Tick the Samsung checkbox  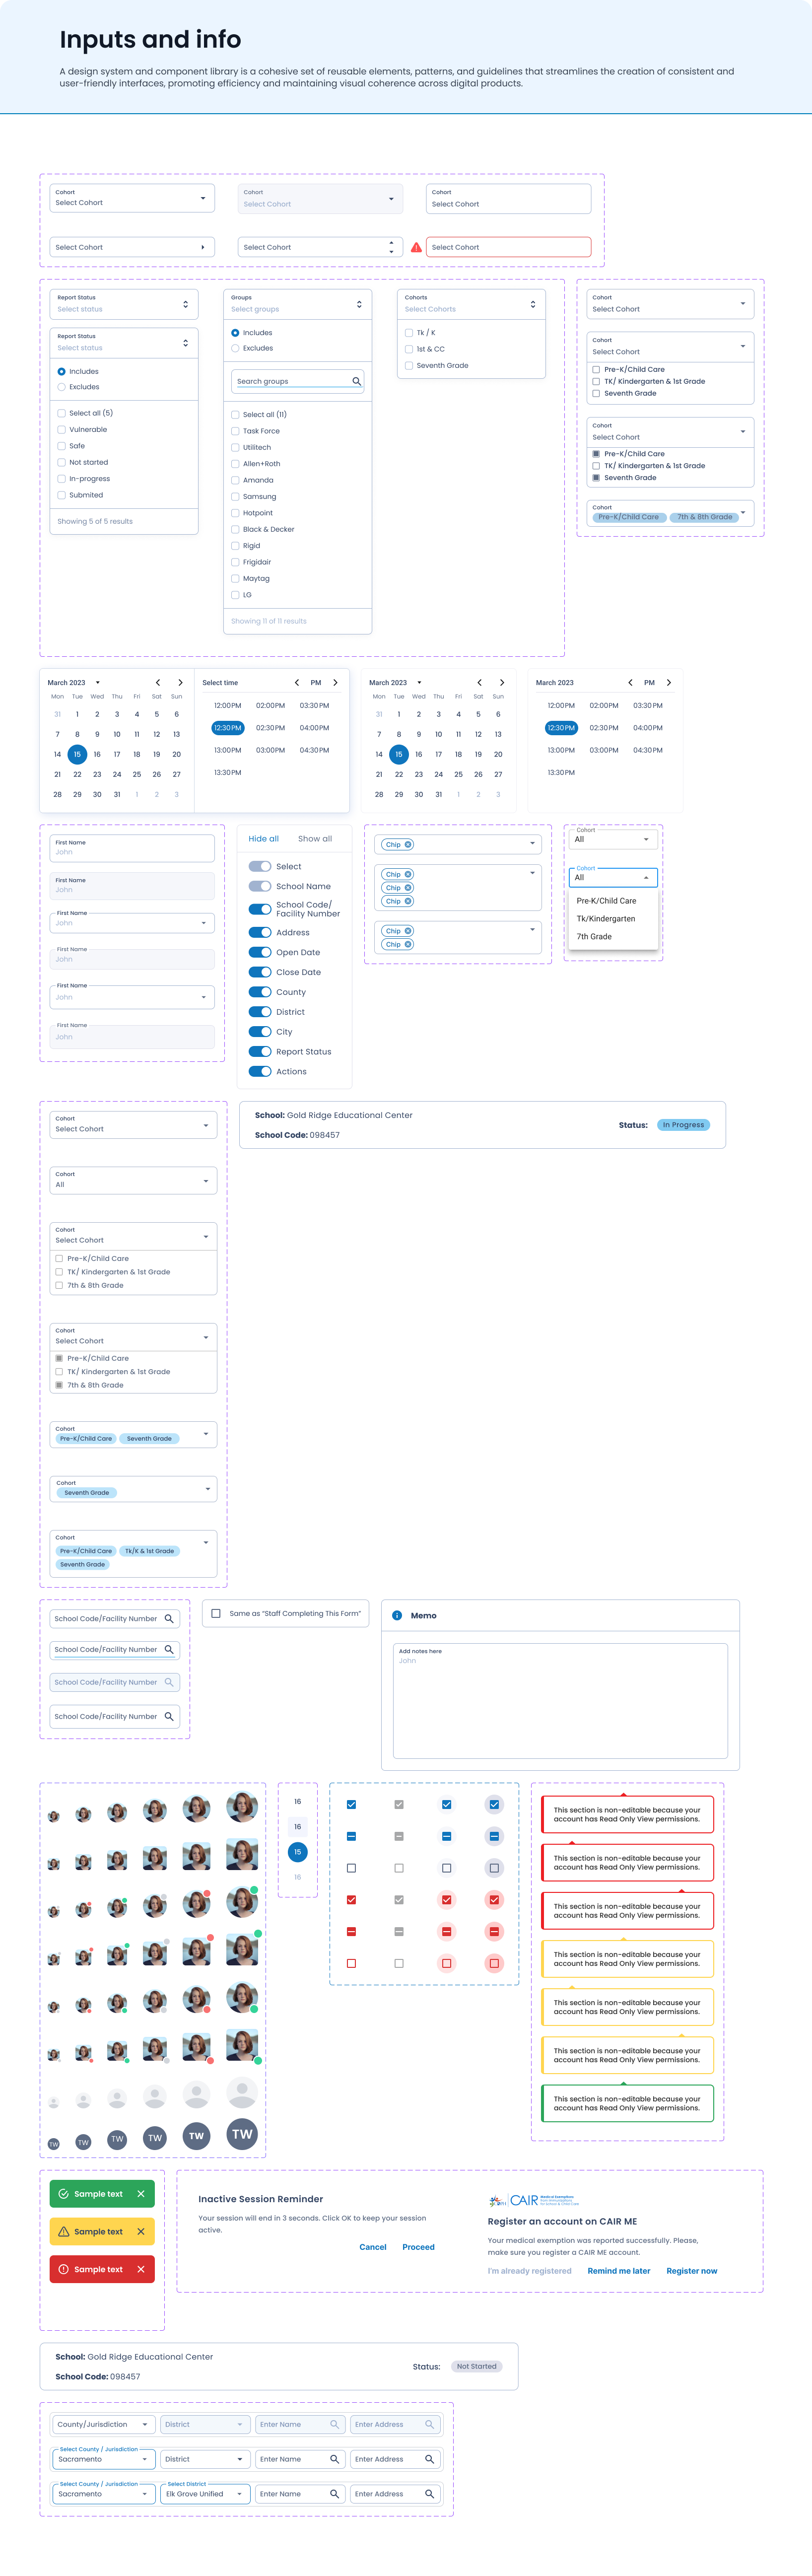(x=235, y=497)
